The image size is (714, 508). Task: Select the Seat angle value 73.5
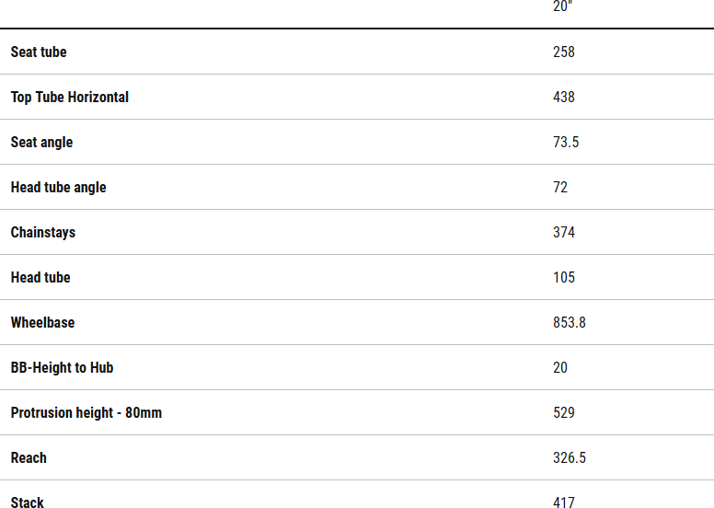[x=566, y=143]
